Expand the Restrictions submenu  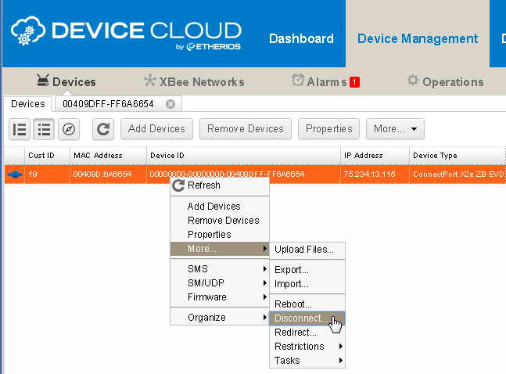click(x=307, y=347)
